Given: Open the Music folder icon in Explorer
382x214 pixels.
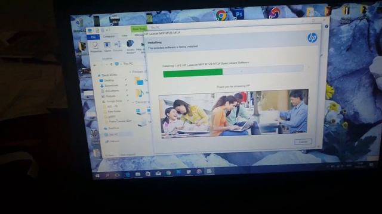Looking at the screenshot, I should (x=140, y=93).
